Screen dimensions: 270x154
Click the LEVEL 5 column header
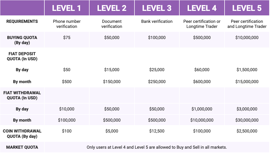click(247, 8)
